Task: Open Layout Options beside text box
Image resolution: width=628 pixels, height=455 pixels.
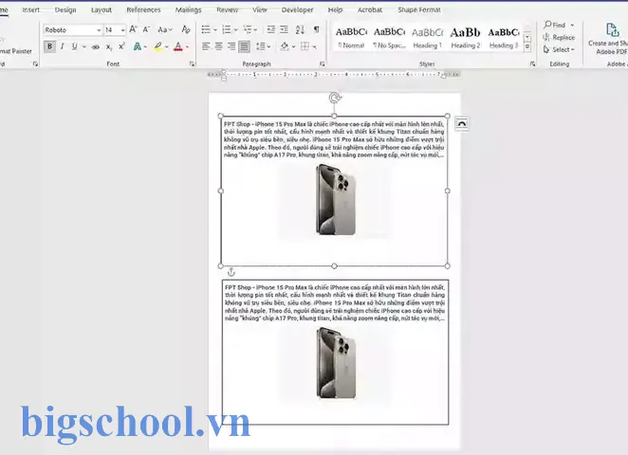Action: [462, 123]
